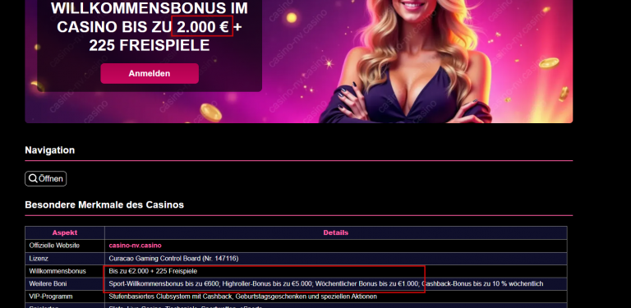The height and width of the screenshot is (308, 631).
Task: Click the Sport-Willkommensbonus details cell
Action: (x=335, y=284)
